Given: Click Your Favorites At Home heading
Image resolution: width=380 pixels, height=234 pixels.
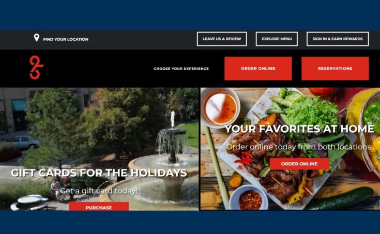Looking at the screenshot, I should point(299,129).
